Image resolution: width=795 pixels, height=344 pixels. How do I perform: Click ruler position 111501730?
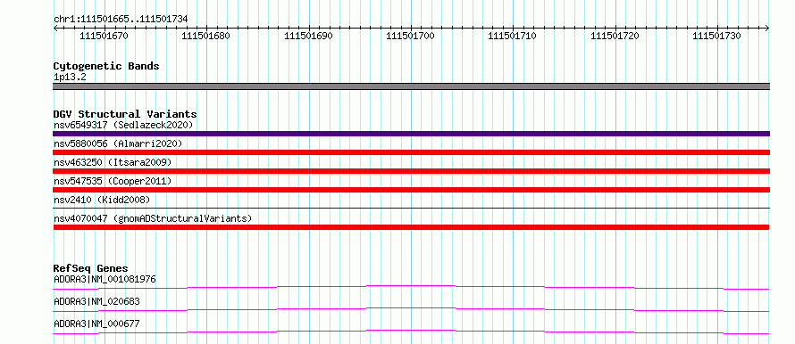click(717, 36)
